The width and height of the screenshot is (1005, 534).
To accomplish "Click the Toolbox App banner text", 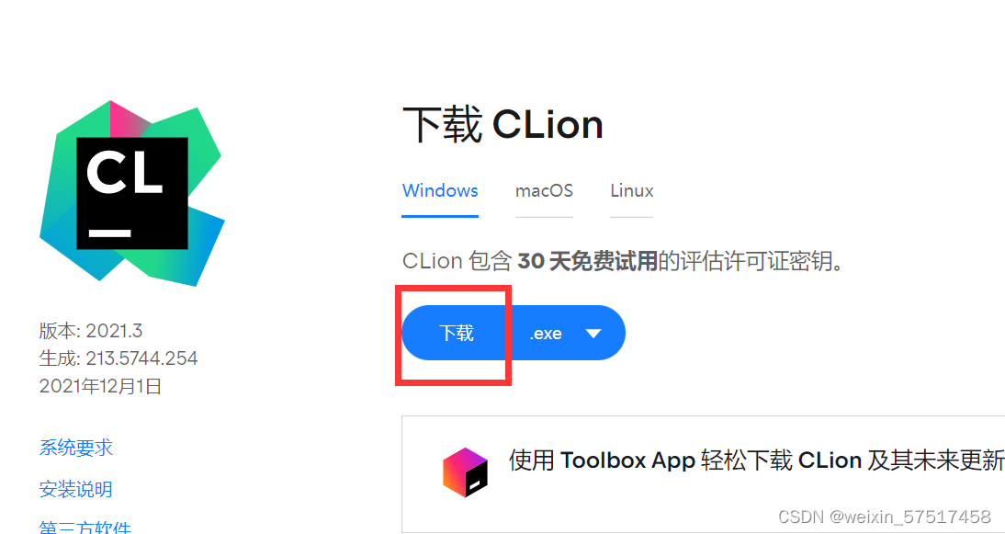I will tap(756, 460).
